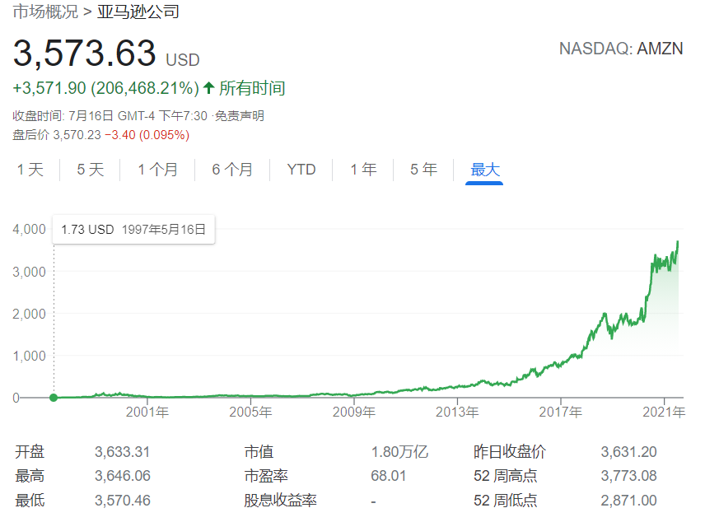
Task: Click the stock price 3,573.63
Action: pos(85,53)
